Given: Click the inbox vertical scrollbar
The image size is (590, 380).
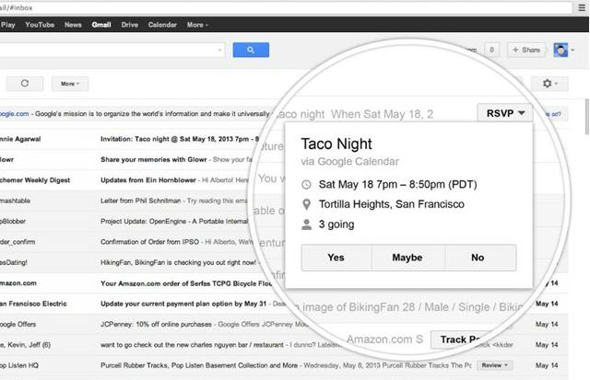Looking at the screenshot, I should click(x=586, y=117).
